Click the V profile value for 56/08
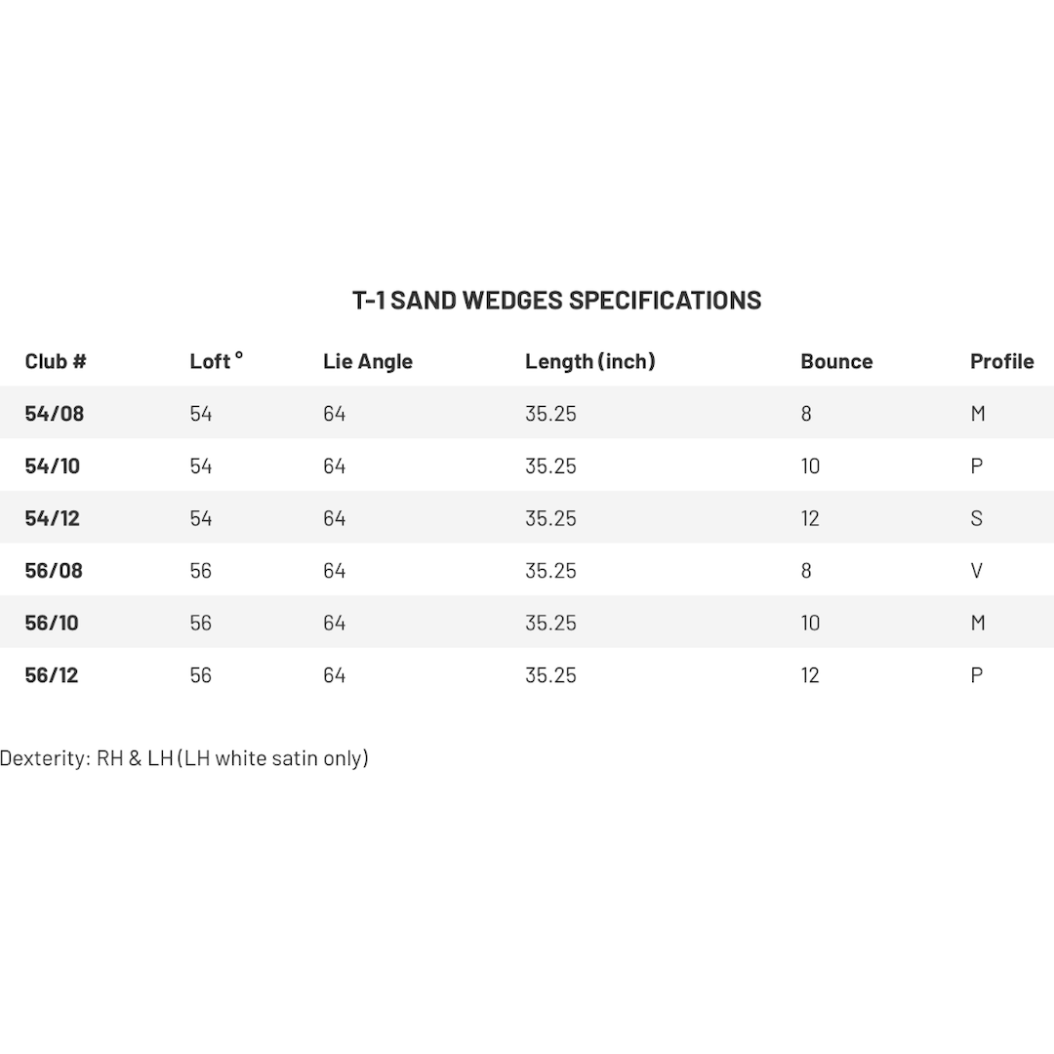The image size is (1054, 1054). pos(976,571)
